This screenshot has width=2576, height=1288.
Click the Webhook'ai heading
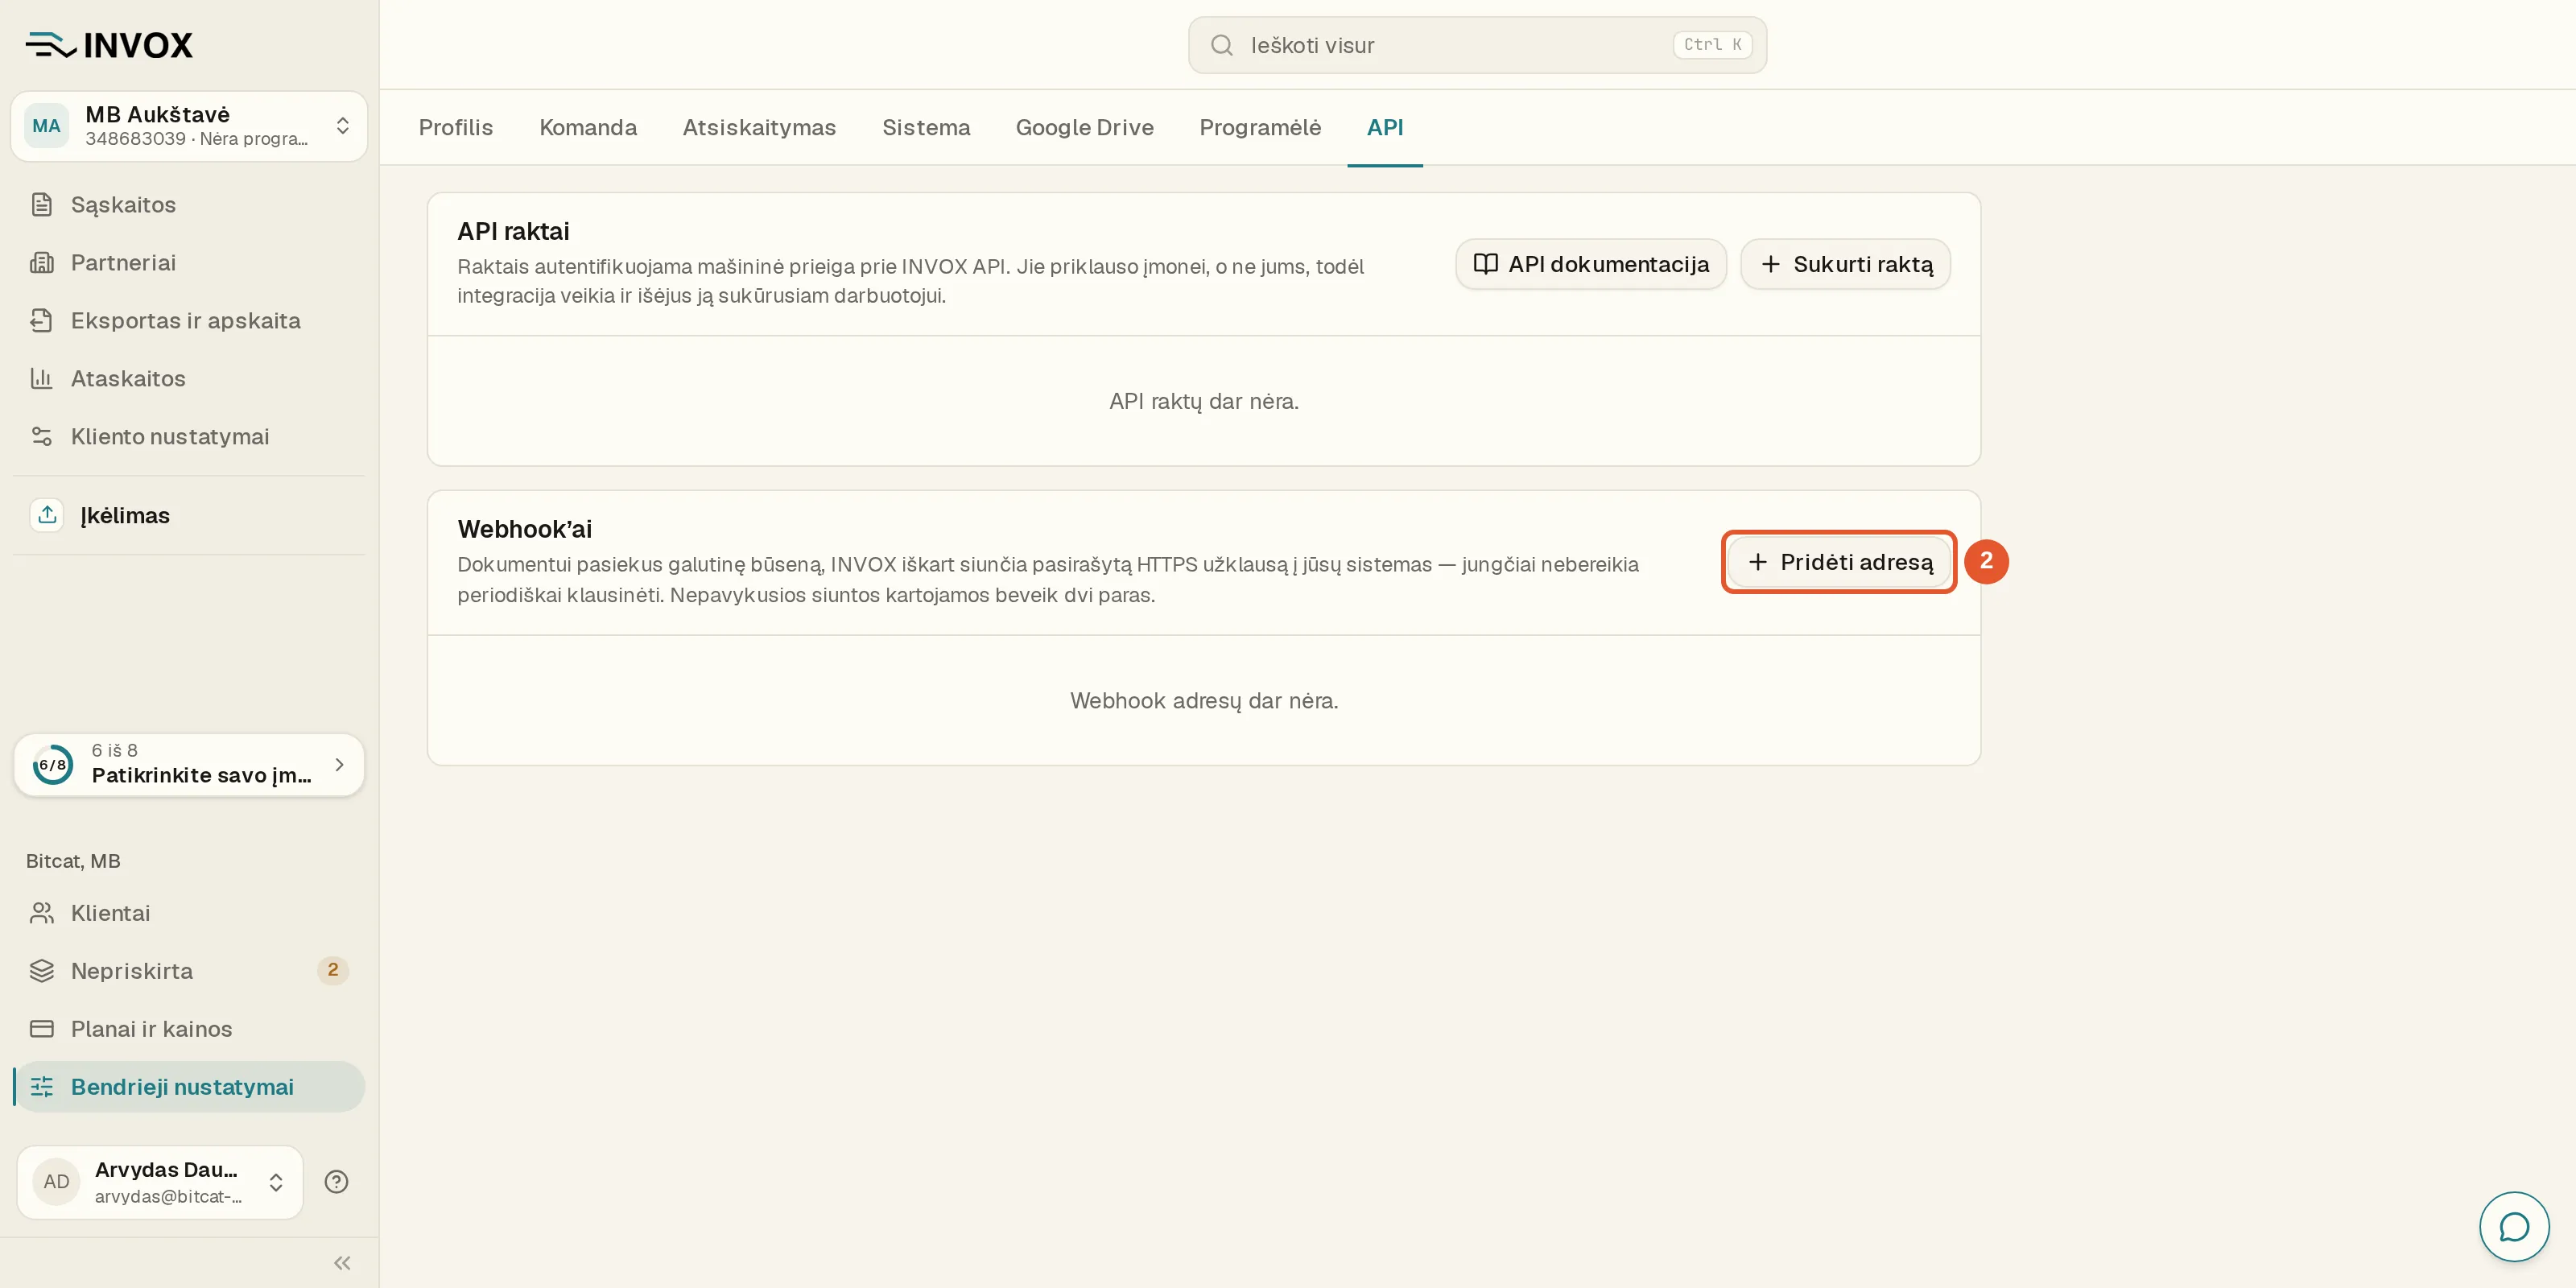tap(524, 529)
